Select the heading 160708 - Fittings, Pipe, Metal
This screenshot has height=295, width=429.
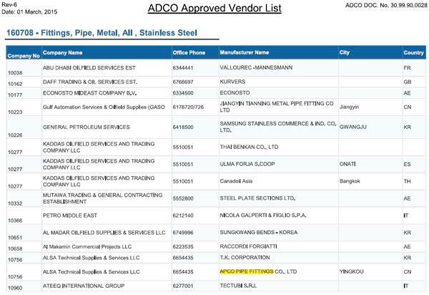102,33
